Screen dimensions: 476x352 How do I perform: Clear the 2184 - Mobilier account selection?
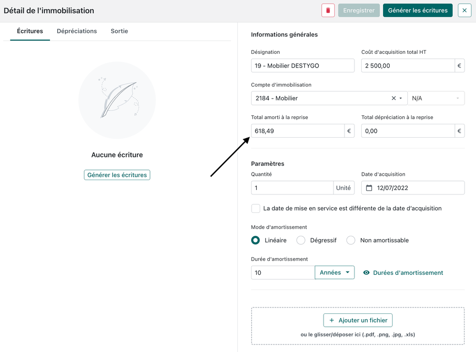[394, 98]
